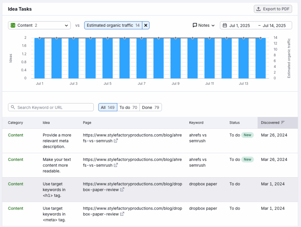This screenshot has width=301, height=227.
Task: Click the Idea Tasks heading
Action: pos(20,9)
